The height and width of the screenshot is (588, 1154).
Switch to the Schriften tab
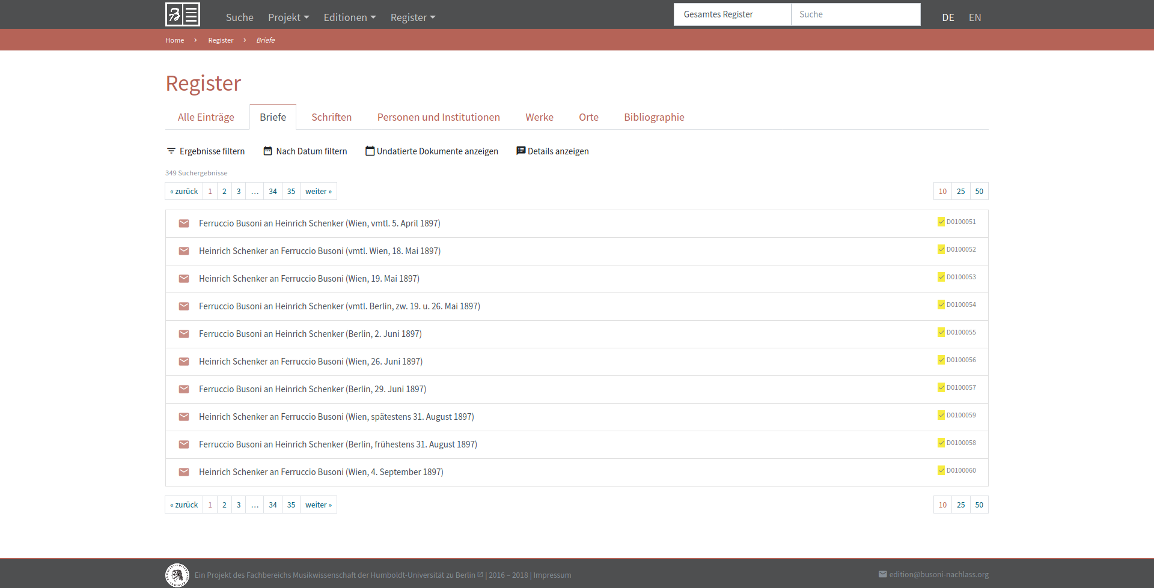point(332,117)
